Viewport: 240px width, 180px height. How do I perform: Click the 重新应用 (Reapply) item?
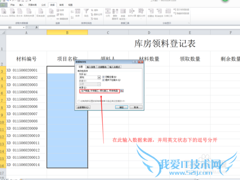pos(96,14)
